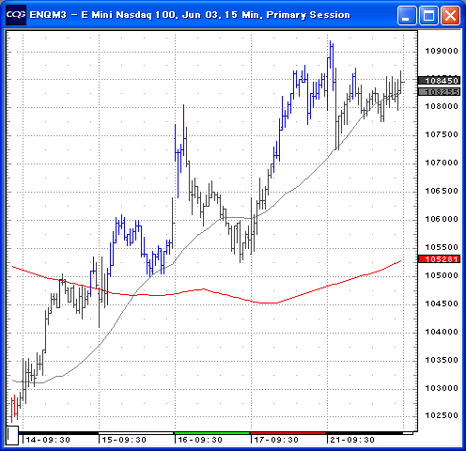Click the 15-09:30 date marker
This screenshot has width=466, height=451.
(124, 440)
